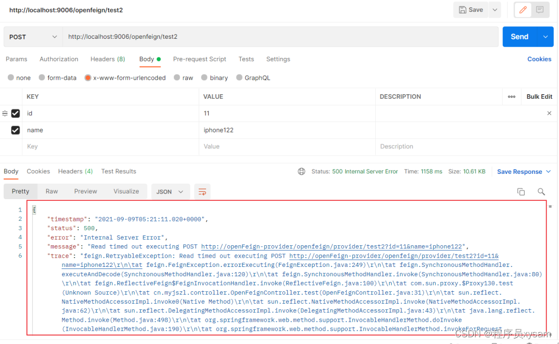Open the Save Response dropdown
559x344 pixels.
[x=524, y=172]
